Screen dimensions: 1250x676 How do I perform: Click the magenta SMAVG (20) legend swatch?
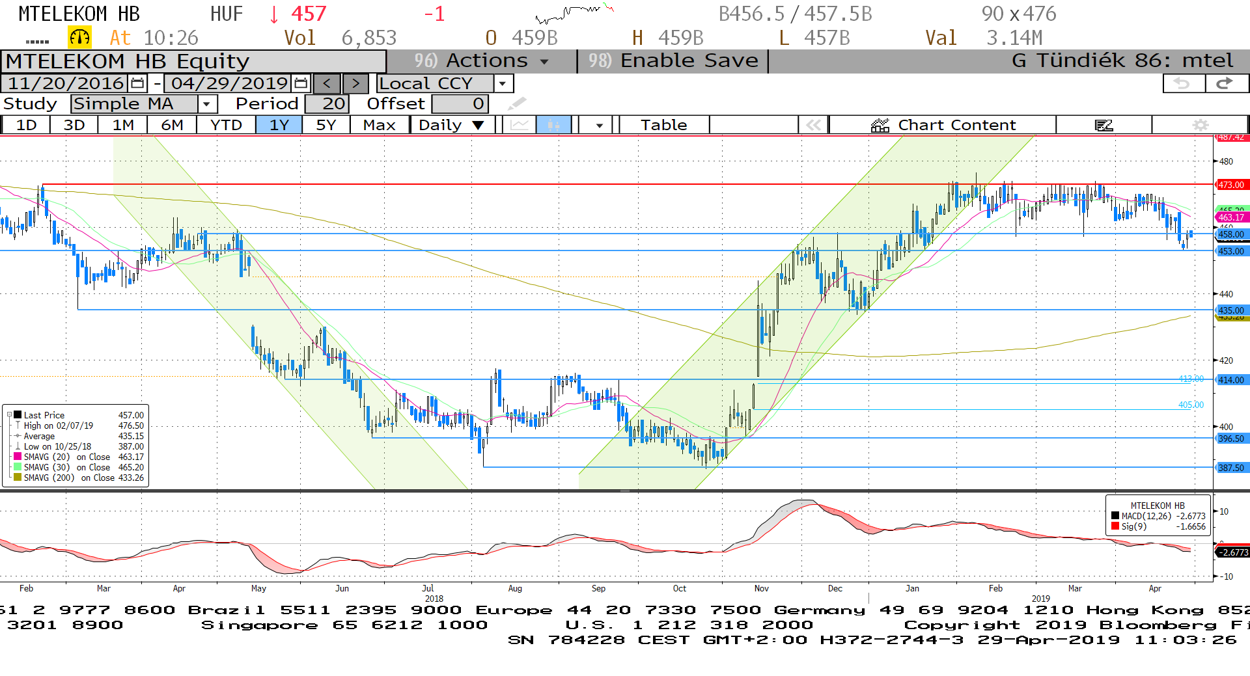coord(18,457)
